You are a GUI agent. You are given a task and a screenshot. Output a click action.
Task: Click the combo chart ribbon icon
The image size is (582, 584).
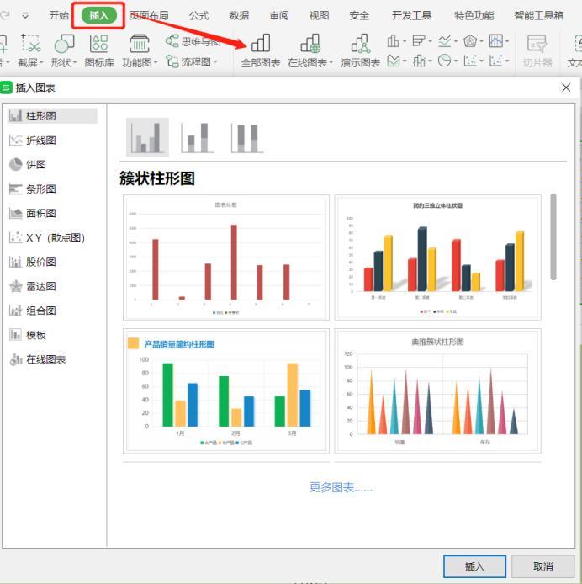(x=419, y=61)
